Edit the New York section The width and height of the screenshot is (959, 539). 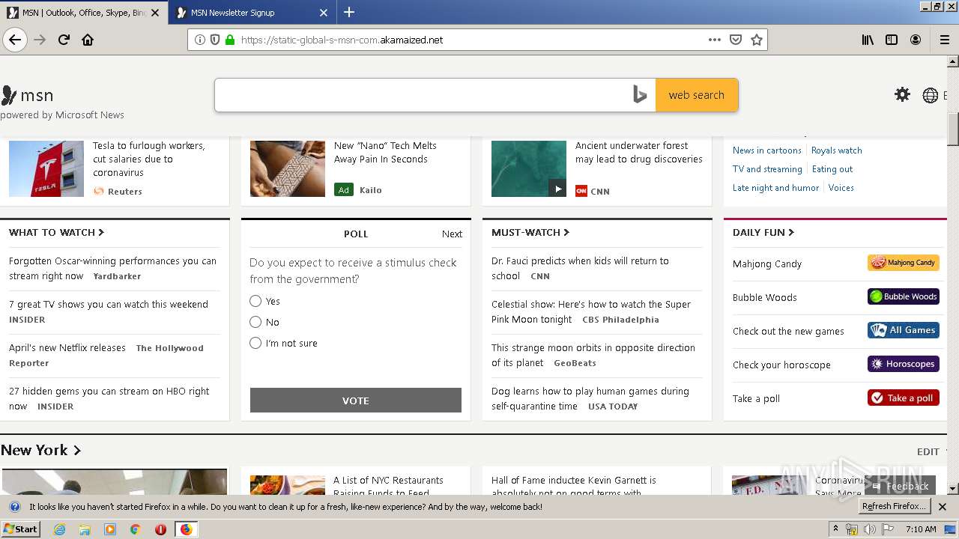[x=928, y=451]
